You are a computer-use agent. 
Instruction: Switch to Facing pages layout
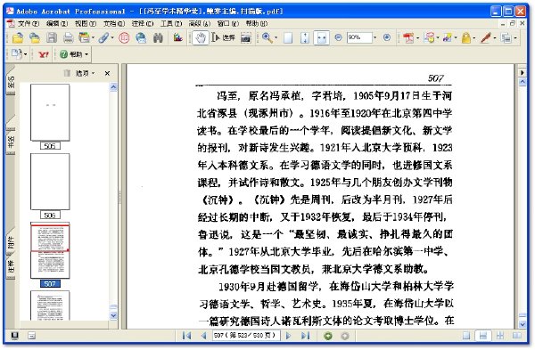[517, 336]
